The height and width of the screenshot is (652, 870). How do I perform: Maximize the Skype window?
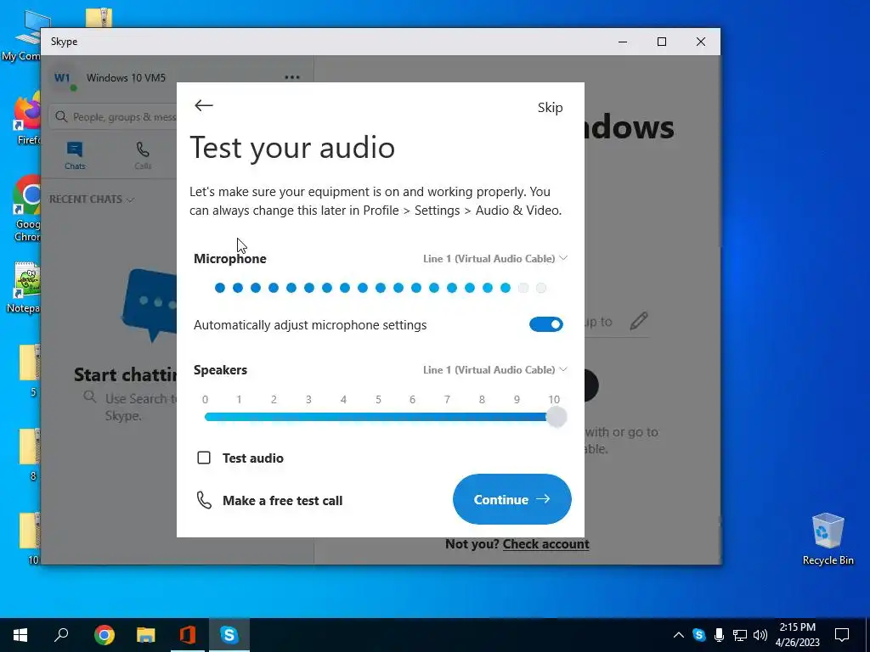[661, 42]
